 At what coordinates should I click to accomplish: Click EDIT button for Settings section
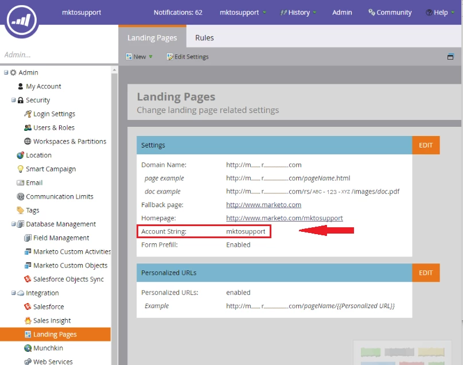426,145
